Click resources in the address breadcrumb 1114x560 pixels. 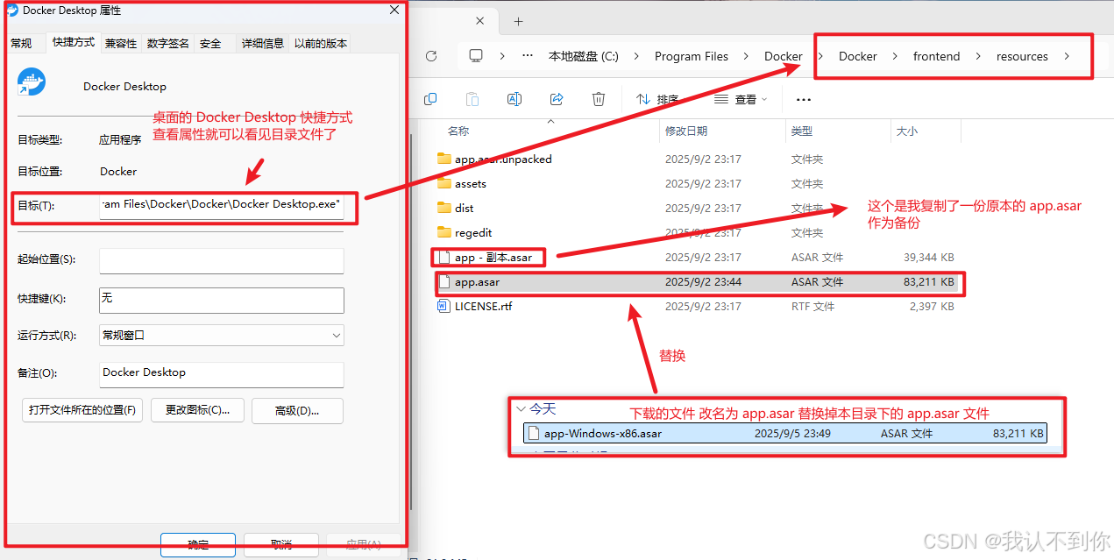pyautogui.click(x=1022, y=56)
